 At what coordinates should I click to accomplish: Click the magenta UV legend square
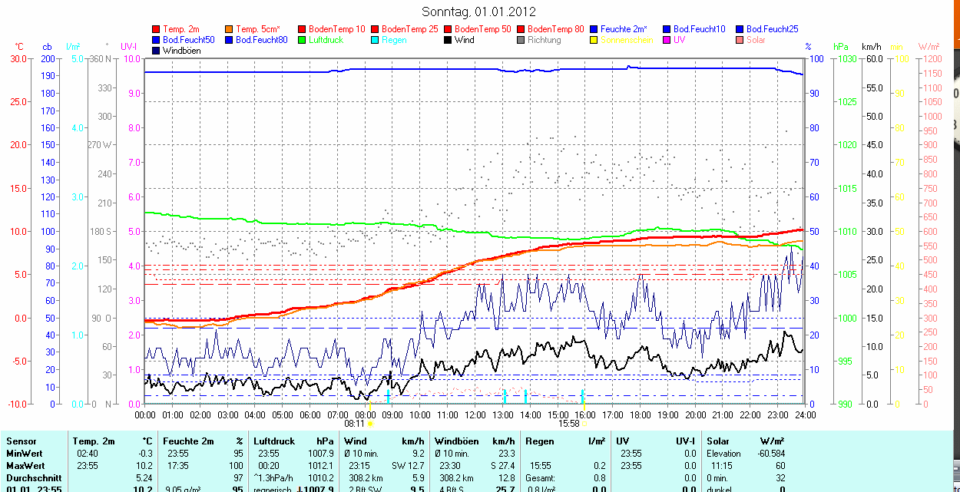[667, 40]
